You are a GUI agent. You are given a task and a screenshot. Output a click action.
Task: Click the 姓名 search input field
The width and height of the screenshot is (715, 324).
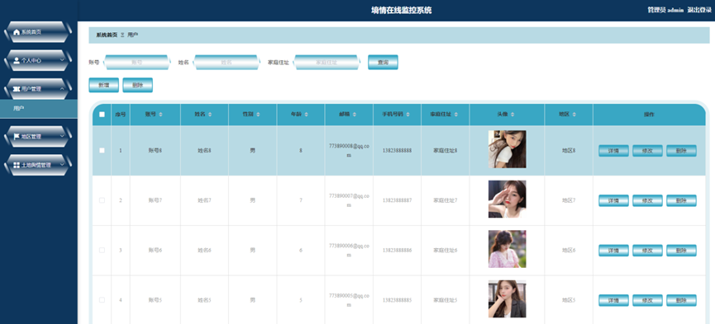[x=226, y=63]
